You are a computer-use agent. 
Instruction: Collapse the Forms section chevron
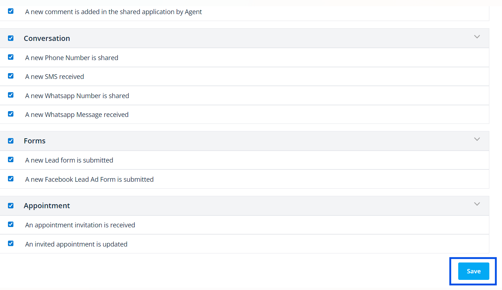coord(477,139)
